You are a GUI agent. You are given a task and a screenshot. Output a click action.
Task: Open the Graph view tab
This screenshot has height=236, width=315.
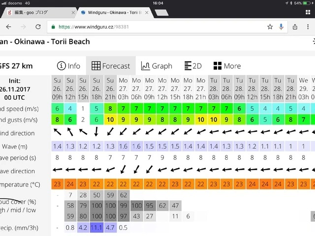click(x=156, y=66)
